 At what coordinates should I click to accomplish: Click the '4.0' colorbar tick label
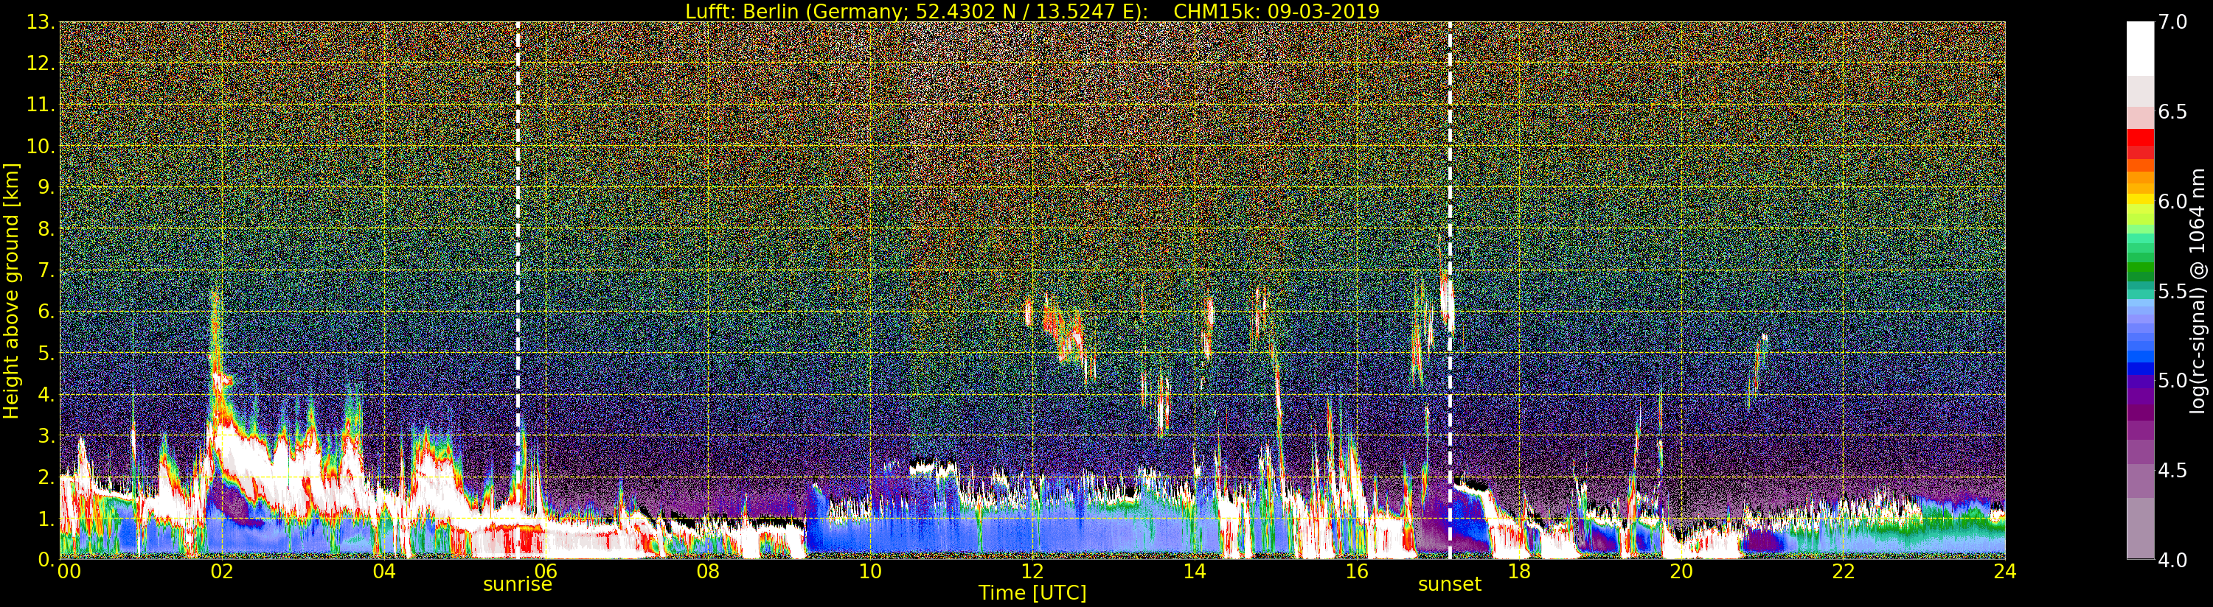pos(2172,560)
